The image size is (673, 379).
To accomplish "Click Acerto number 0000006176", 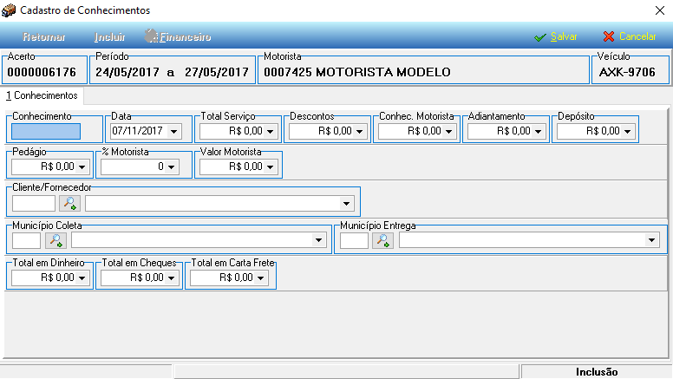I will [42, 72].
